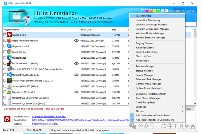The image size is (202, 134).
Task: Sort by the Programs Name column header
Action: pos(38,30)
